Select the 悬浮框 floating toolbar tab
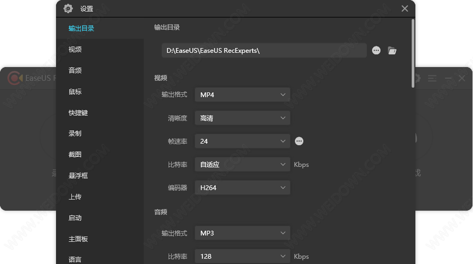Screen dimensions: 473x264 pyautogui.click(x=78, y=176)
